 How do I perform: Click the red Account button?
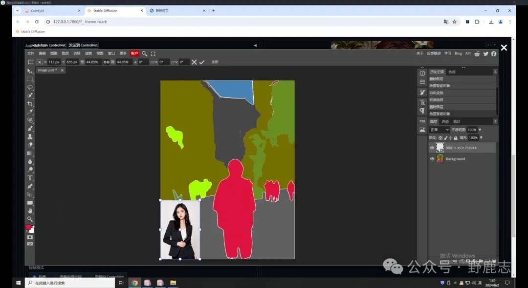(134, 54)
